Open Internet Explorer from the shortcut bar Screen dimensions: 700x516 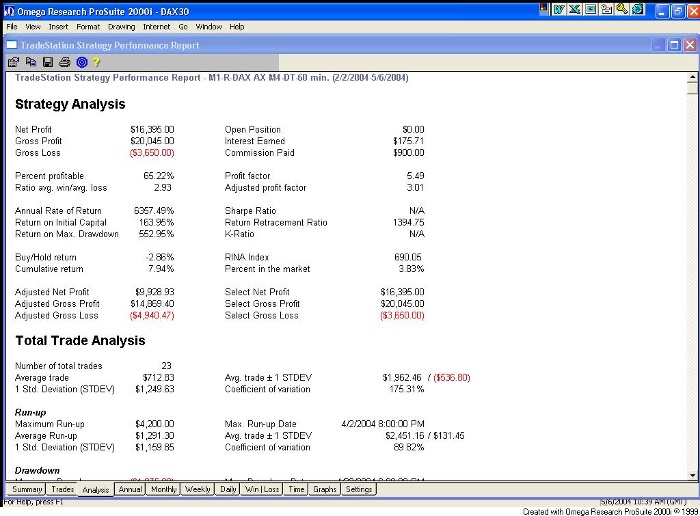click(638, 10)
